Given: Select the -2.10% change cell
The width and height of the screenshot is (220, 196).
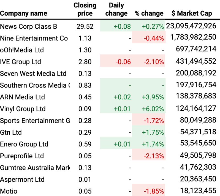Looking at the screenshot, I should pyautogui.click(x=154, y=62).
